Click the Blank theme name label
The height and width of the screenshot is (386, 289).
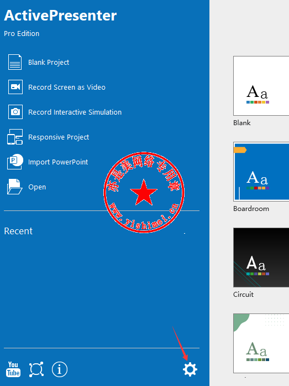point(242,122)
